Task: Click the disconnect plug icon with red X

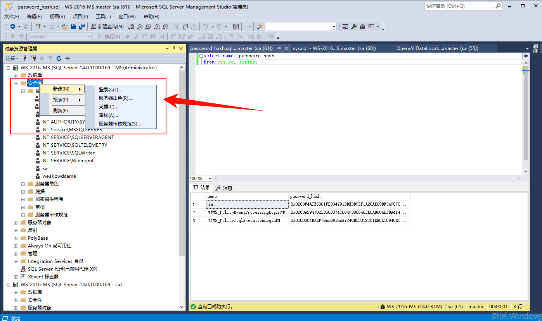Action: tap(33, 58)
